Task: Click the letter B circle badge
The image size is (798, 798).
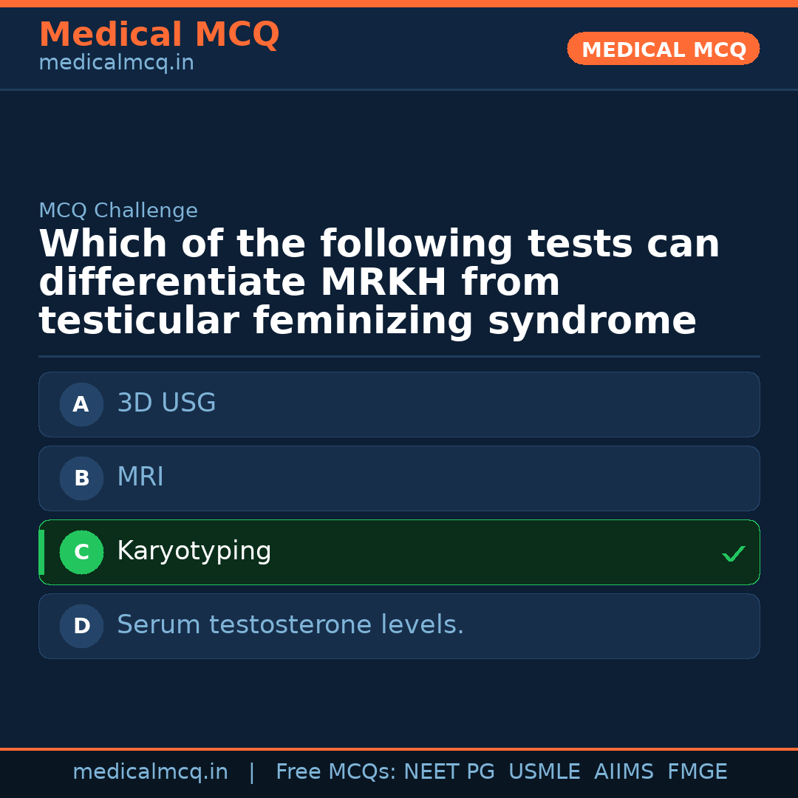Action: (81, 478)
